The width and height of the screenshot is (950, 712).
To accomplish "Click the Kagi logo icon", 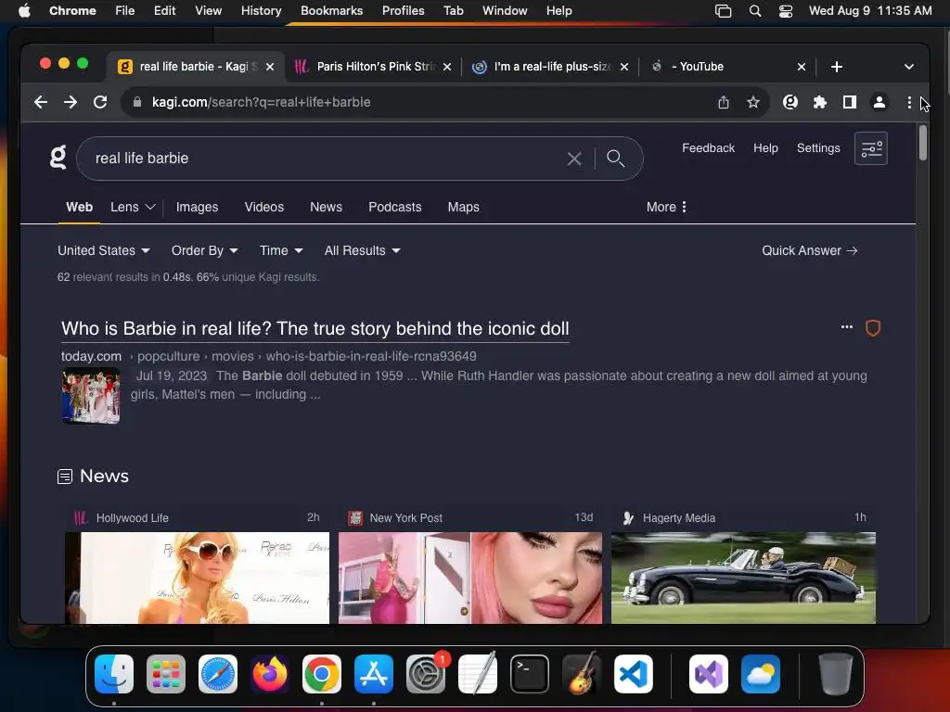I will (58, 157).
